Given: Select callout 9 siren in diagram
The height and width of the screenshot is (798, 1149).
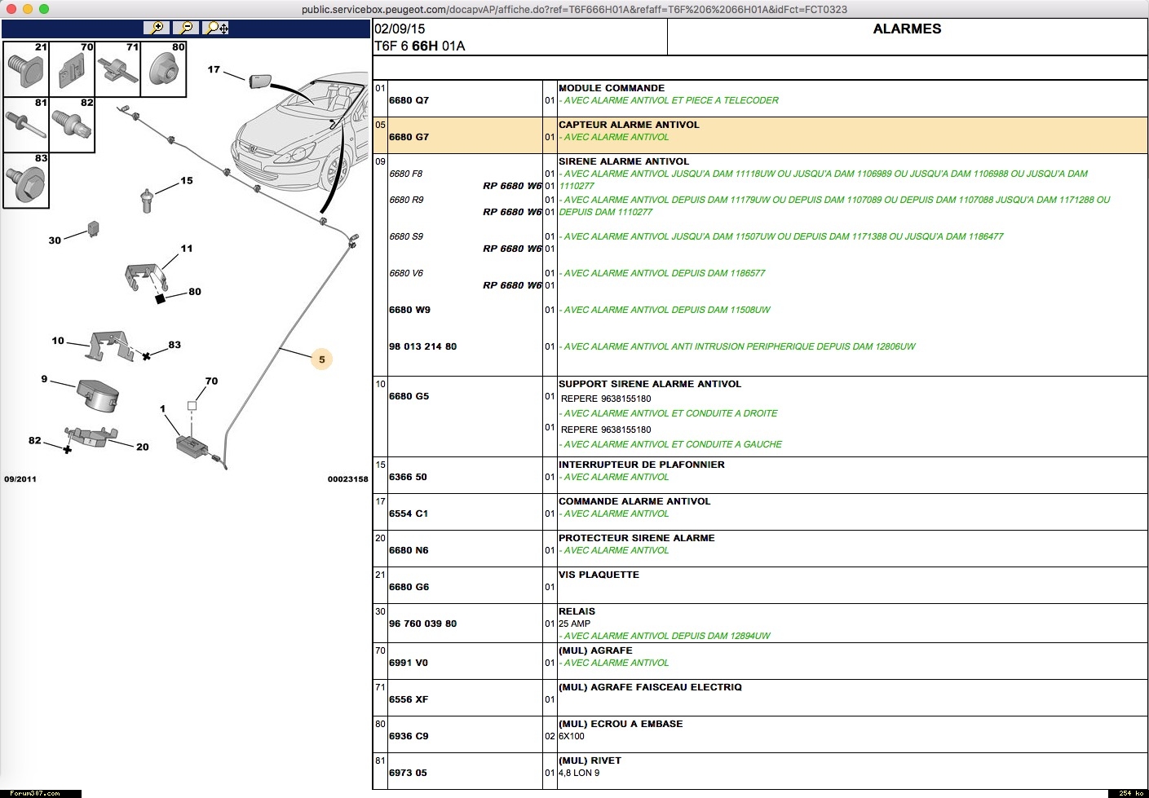Looking at the screenshot, I should 44,380.
